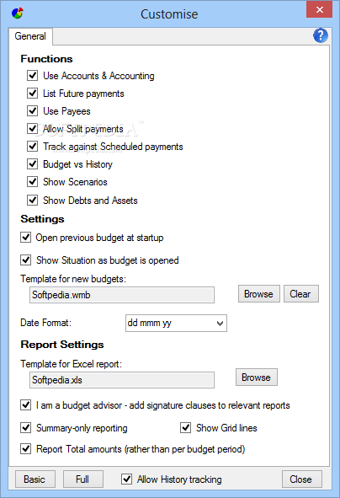
Task: Close the Customise window with the X
Action: coord(319,9)
